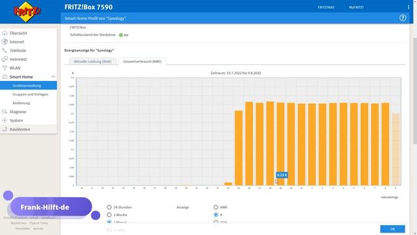Screen dimensions: 417x235
Task: Click the Diagnose magnifier icon
Action: coord(5,112)
